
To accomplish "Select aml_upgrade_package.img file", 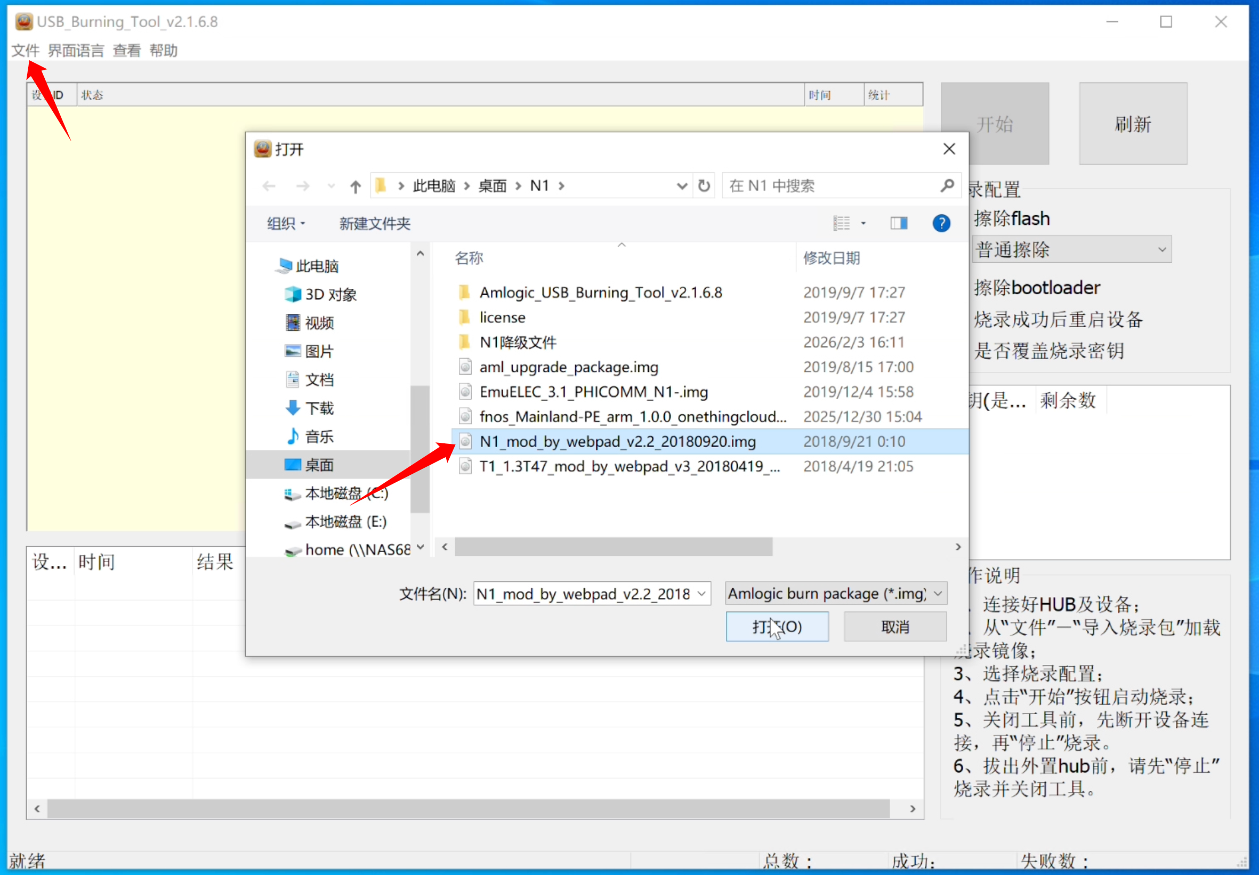I will tap(568, 367).
